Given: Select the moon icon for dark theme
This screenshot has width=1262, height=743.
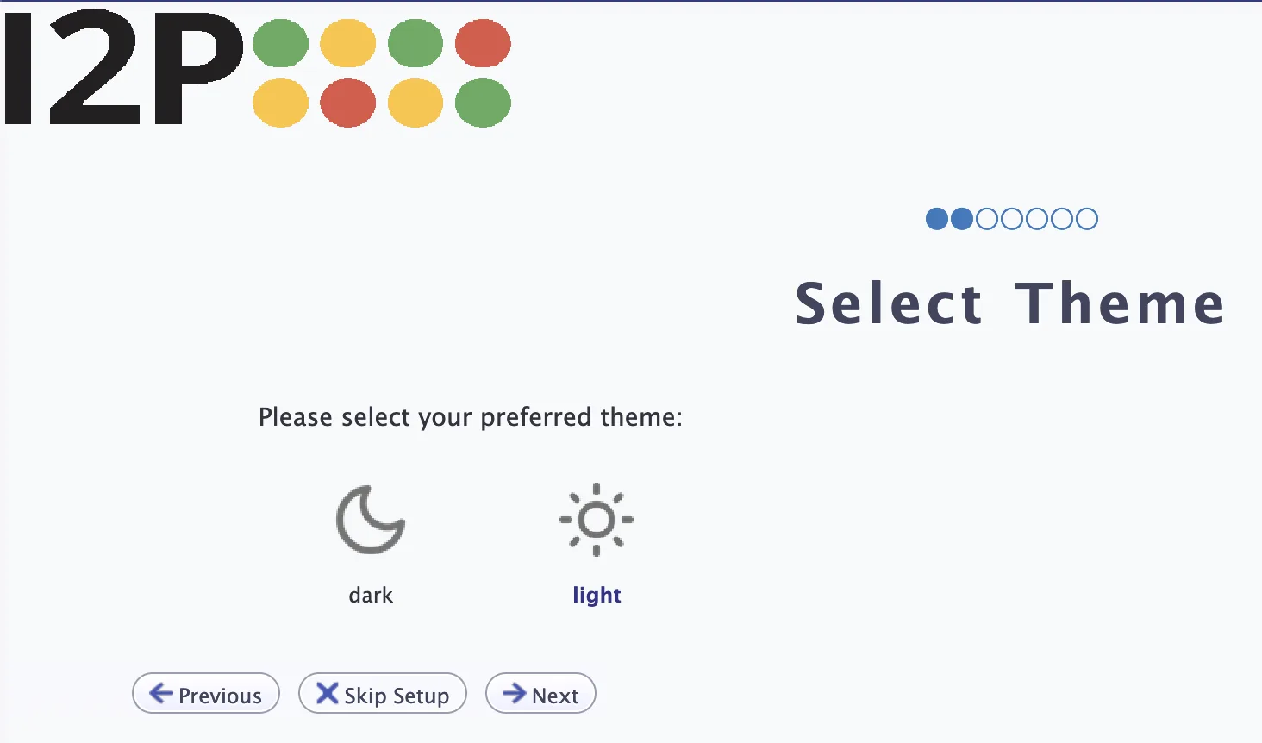Looking at the screenshot, I should coord(370,520).
